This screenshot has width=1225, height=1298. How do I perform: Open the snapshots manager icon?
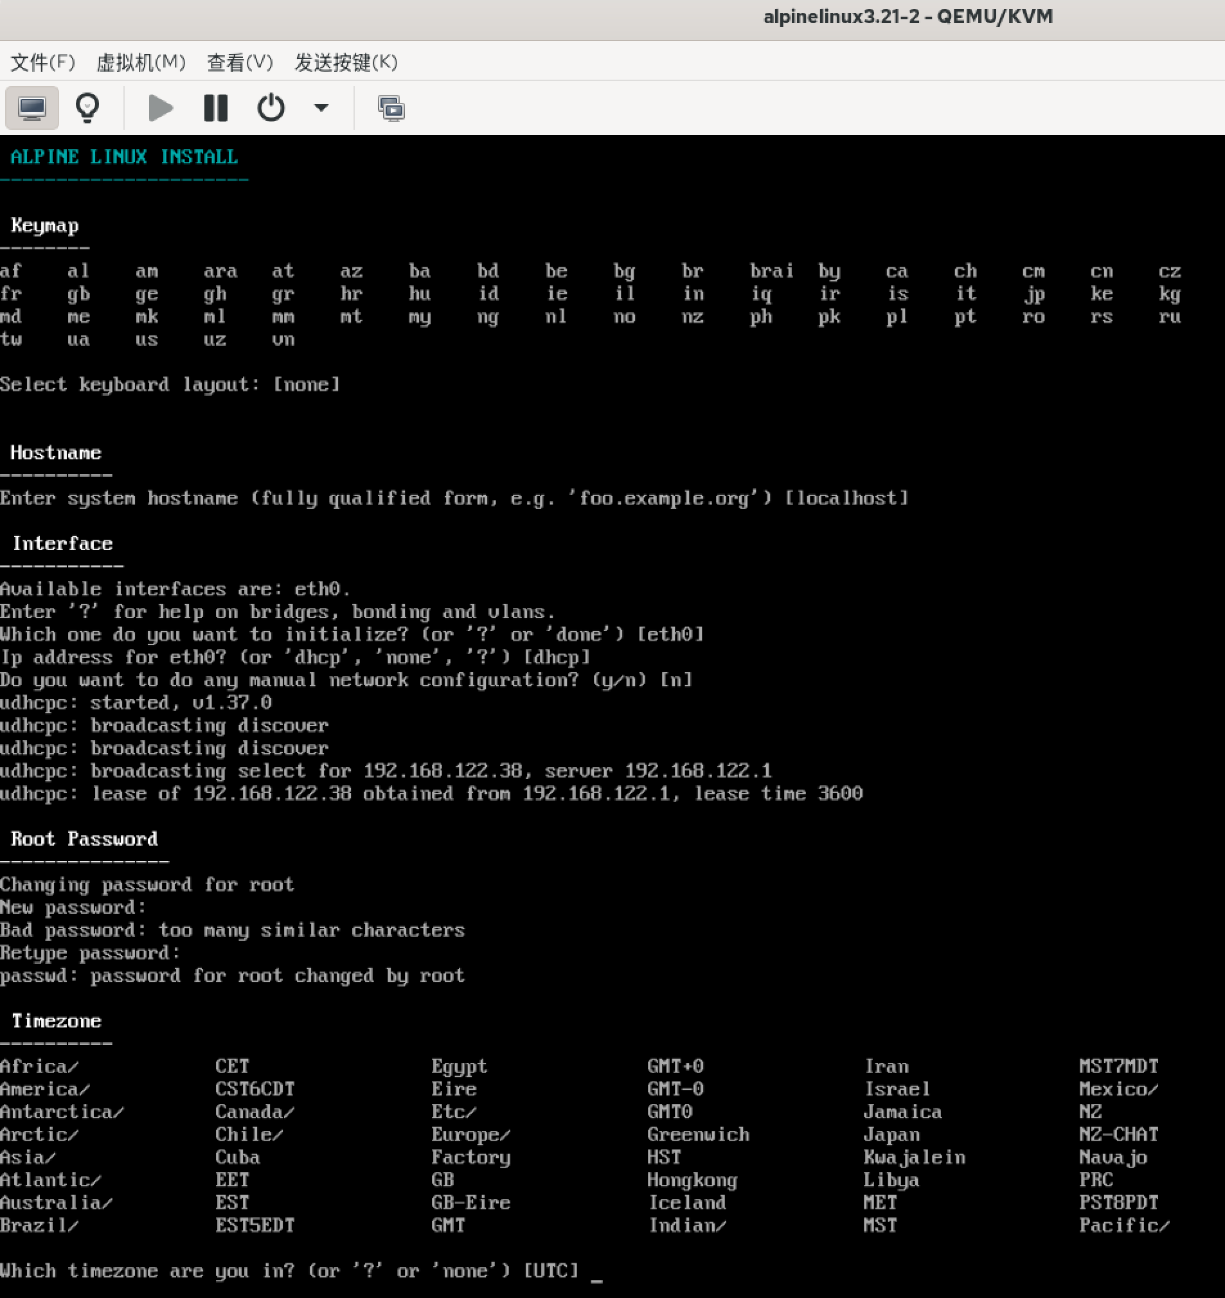[x=391, y=109]
